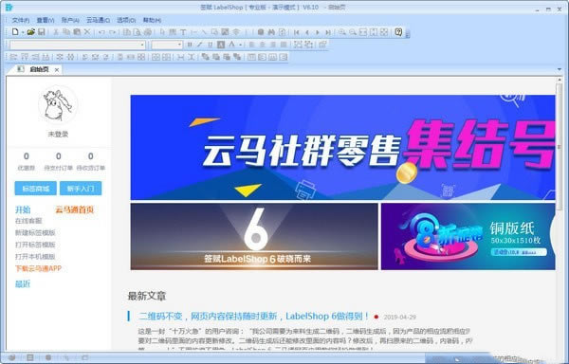
Task: Select the 启始页 tab
Action: tap(36, 69)
